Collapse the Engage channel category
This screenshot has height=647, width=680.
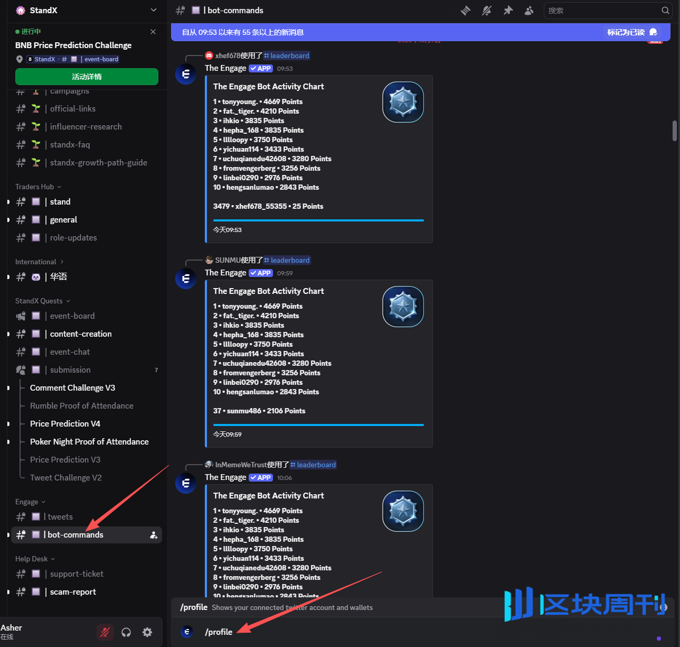(30, 502)
